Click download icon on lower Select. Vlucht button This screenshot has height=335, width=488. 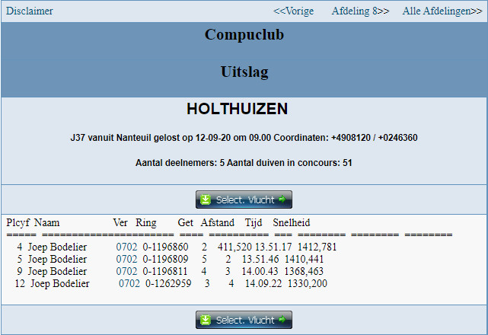coord(206,320)
